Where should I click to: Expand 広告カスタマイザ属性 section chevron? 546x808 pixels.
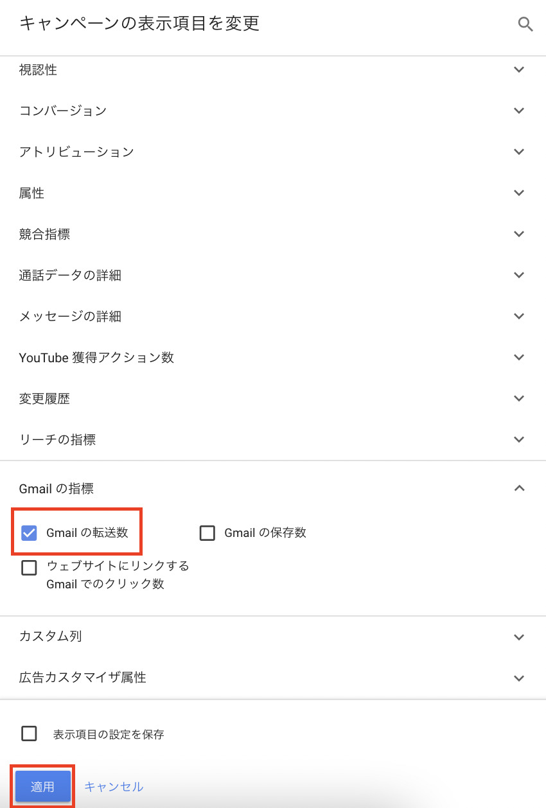click(x=520, y=678)
